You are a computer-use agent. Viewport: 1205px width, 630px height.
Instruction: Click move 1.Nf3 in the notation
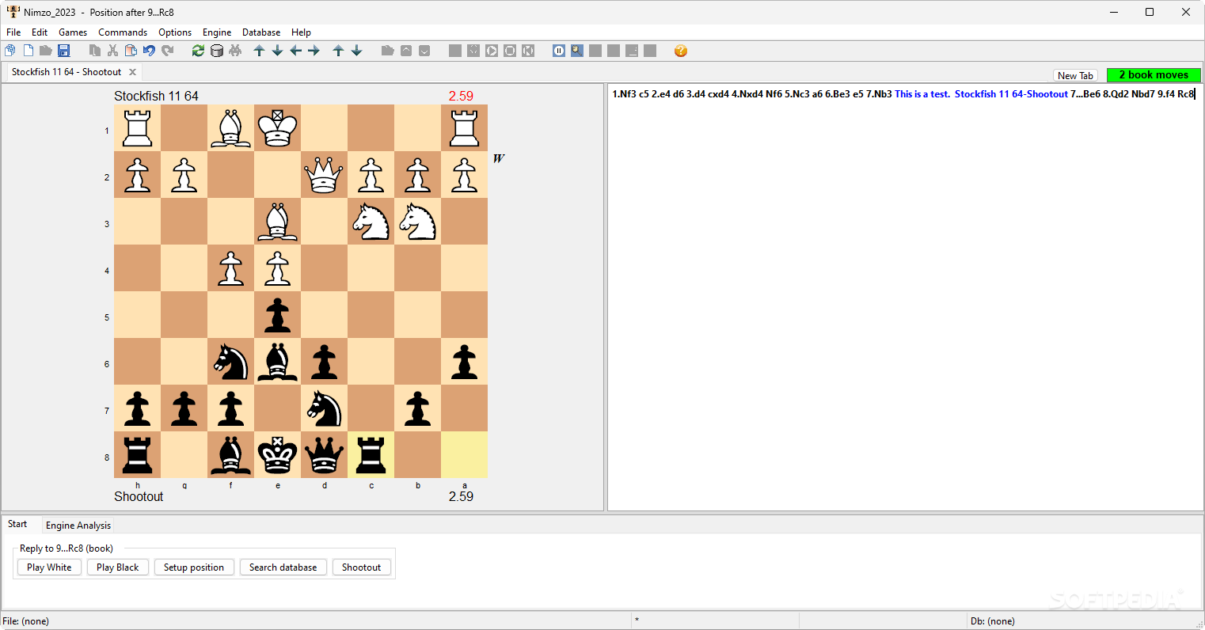(x=624, y=94)
